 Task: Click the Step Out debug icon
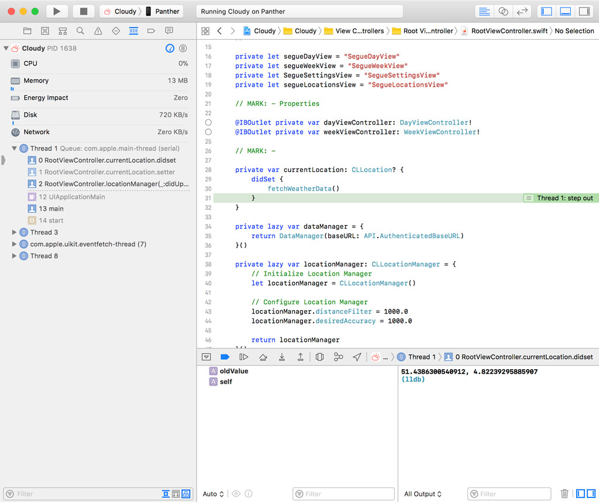[301, 357]
